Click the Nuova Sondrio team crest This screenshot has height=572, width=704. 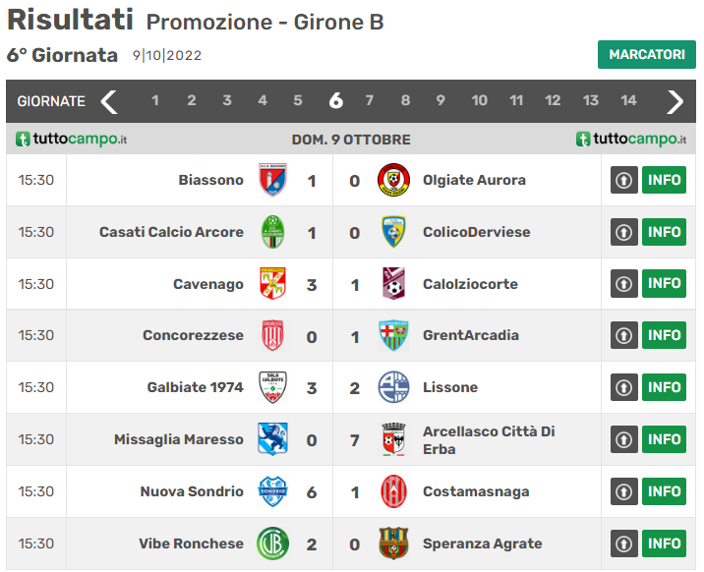(x=272, y=491)
